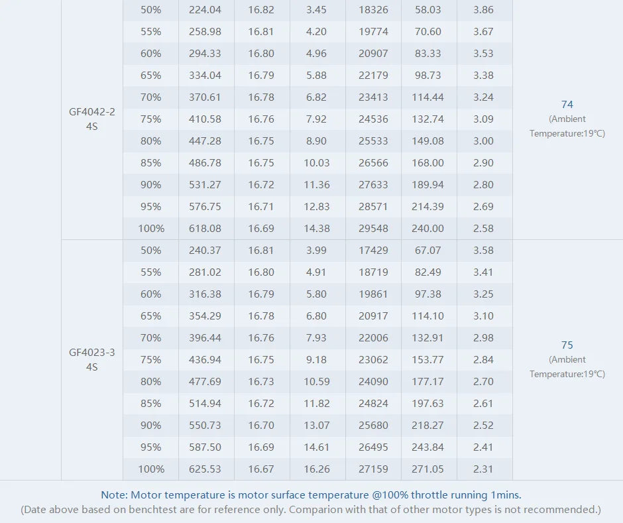Select the 271.05 cell
This screenshot has height=523, width=623.
click(428, 469)
